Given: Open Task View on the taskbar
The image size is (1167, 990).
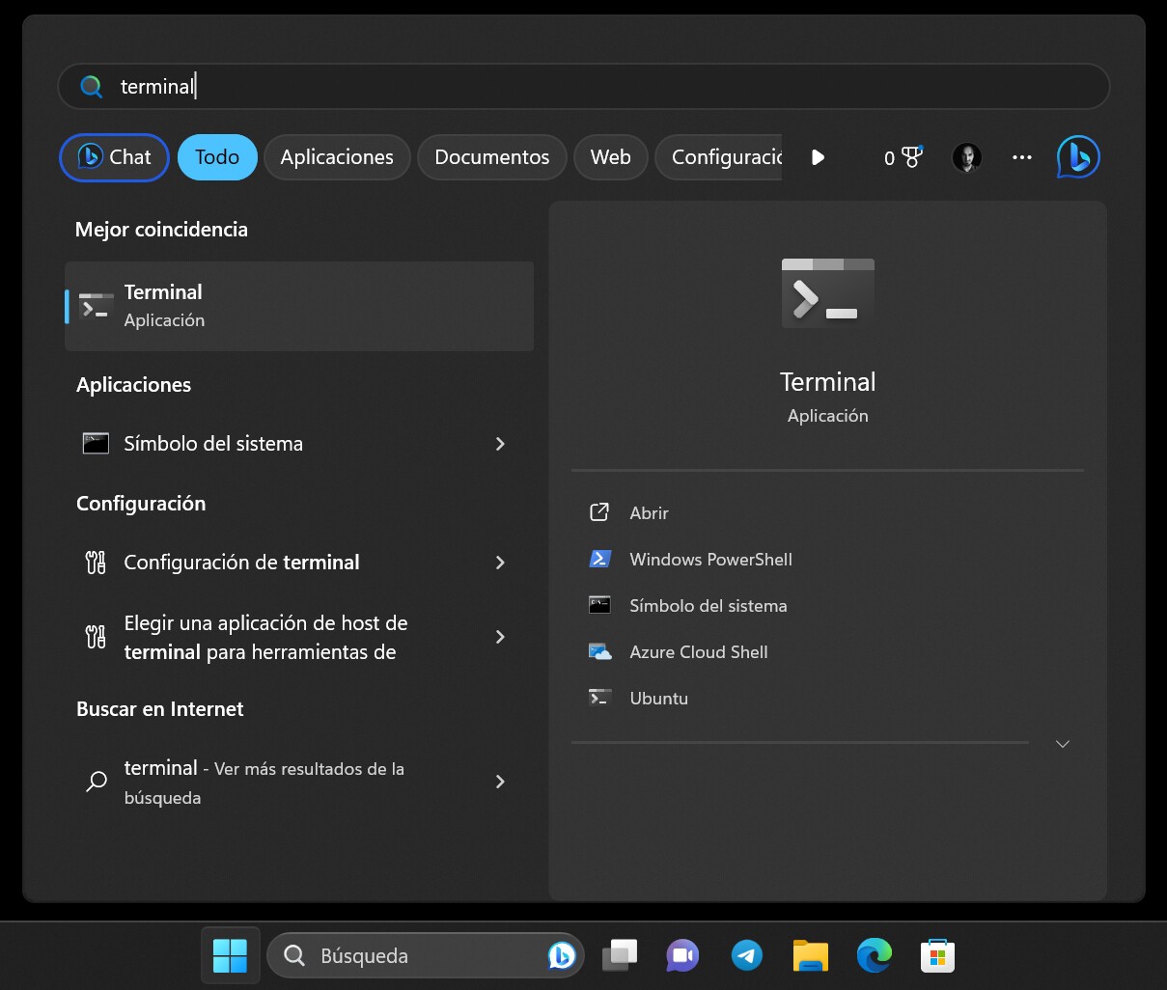Looking at the screenshot, I should [619, 955].
